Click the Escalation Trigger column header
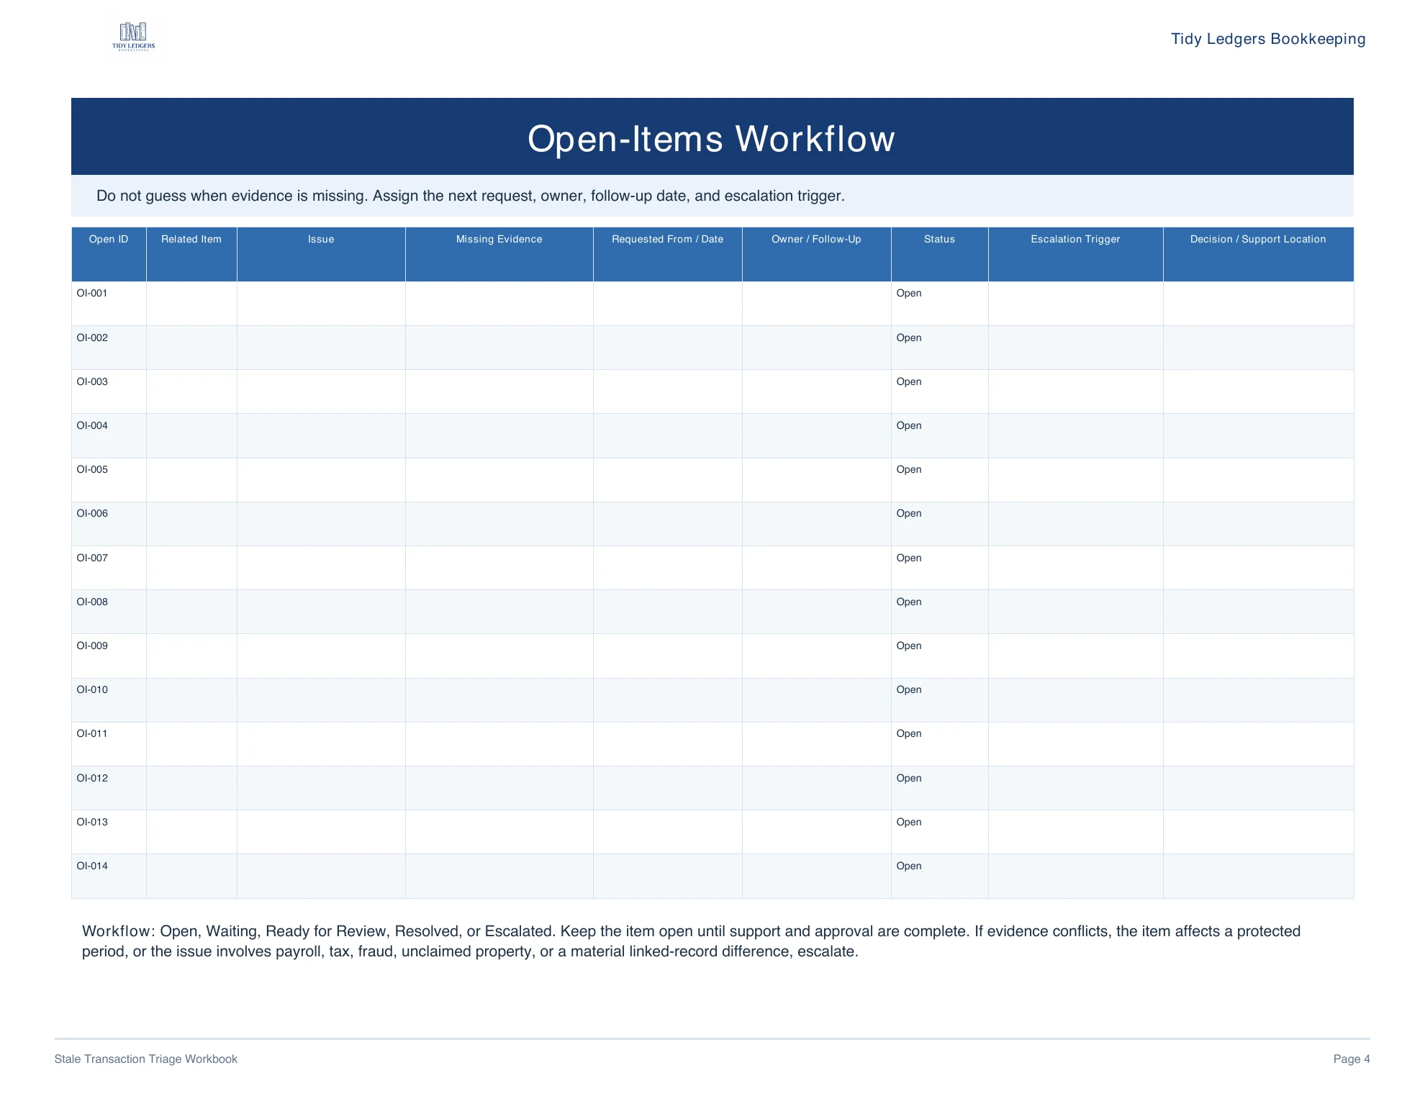 [x=1076, y=254]
